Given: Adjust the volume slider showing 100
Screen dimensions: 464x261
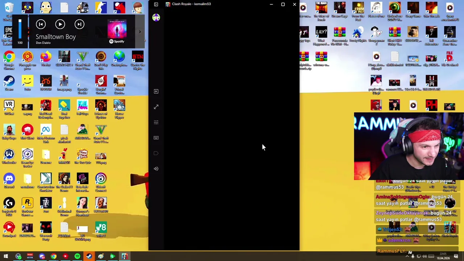Looking at the screenshot, I should tap(20, 29).
